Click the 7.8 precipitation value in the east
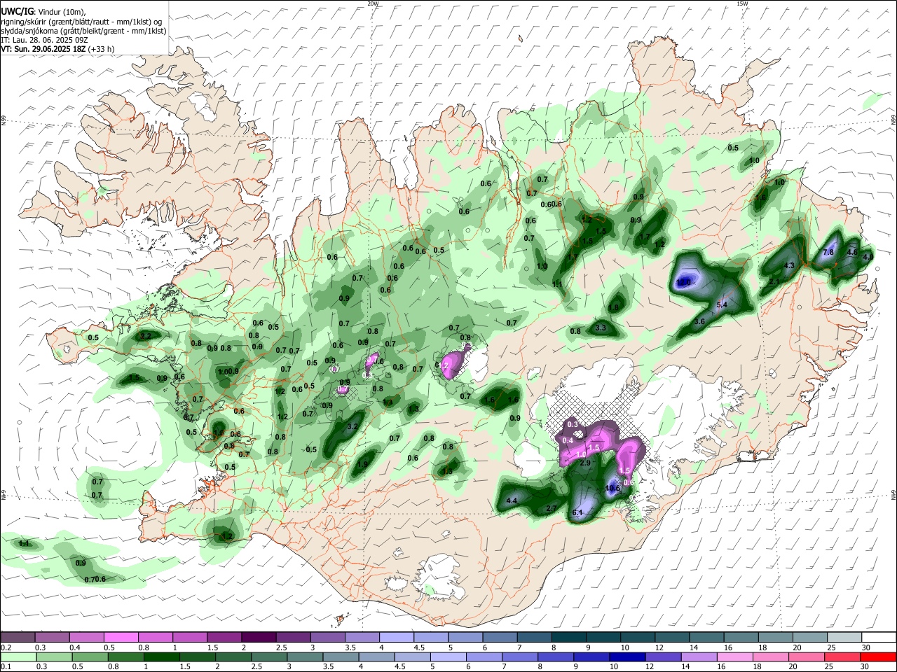The width and height of the screenshot is (897, 672). [x=828, y=252]
